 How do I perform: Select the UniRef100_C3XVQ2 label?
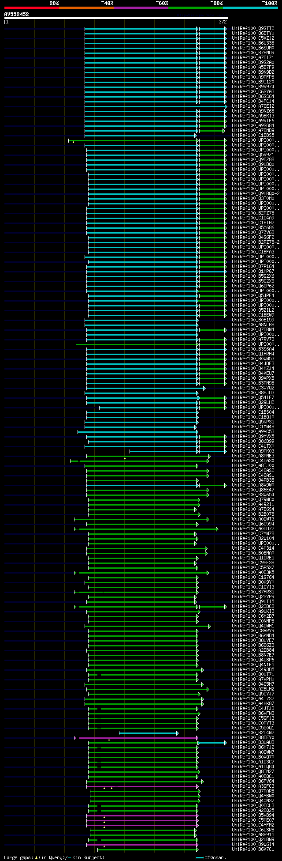[x=253, y=388]
